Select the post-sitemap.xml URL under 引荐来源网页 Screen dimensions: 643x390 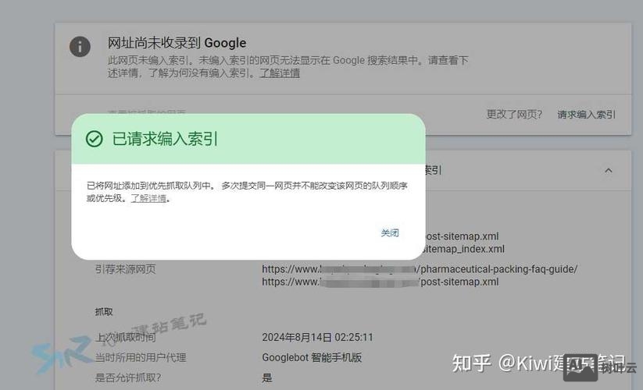click(x=380, y=282)
